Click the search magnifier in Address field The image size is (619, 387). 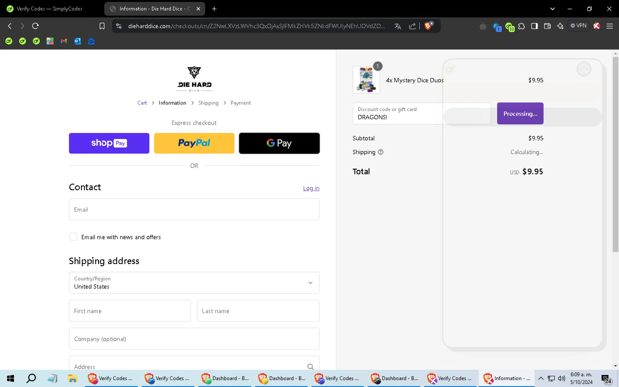tap(310, 366)
